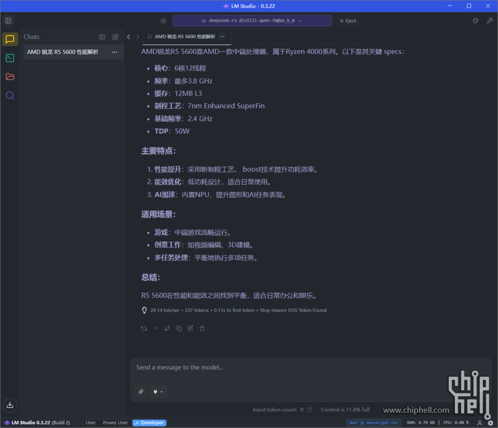Viewport: 498px width, 428px height.
Task: Click the 主要特点 heading
Action: click(158, 150)
